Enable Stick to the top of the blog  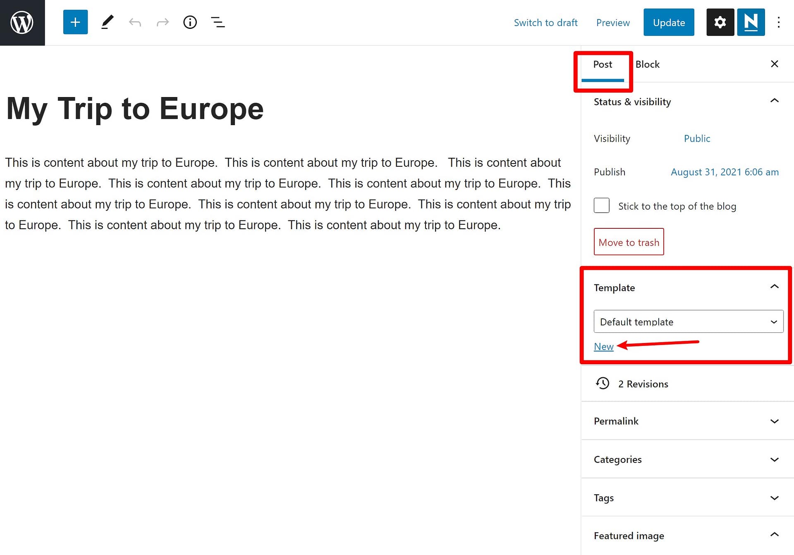coord(602,205)
